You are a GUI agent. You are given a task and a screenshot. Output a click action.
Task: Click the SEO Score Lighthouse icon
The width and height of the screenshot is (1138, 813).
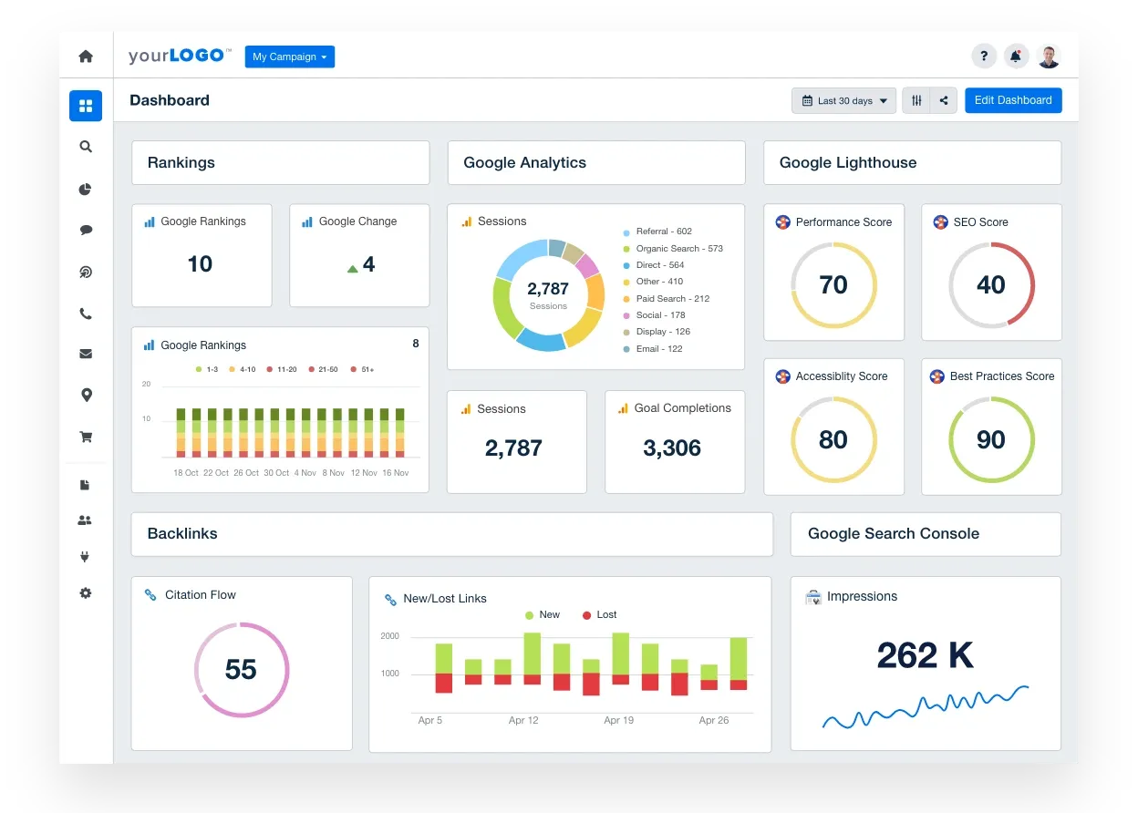tap(940, 222)
